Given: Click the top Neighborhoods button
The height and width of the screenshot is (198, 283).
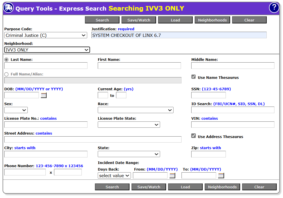Looking at the screenshot, I should [x=212, y=20].
